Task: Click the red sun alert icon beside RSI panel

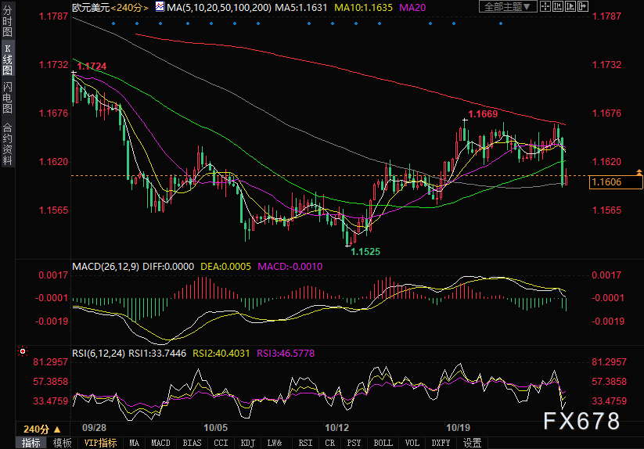Action: point(23,351)
